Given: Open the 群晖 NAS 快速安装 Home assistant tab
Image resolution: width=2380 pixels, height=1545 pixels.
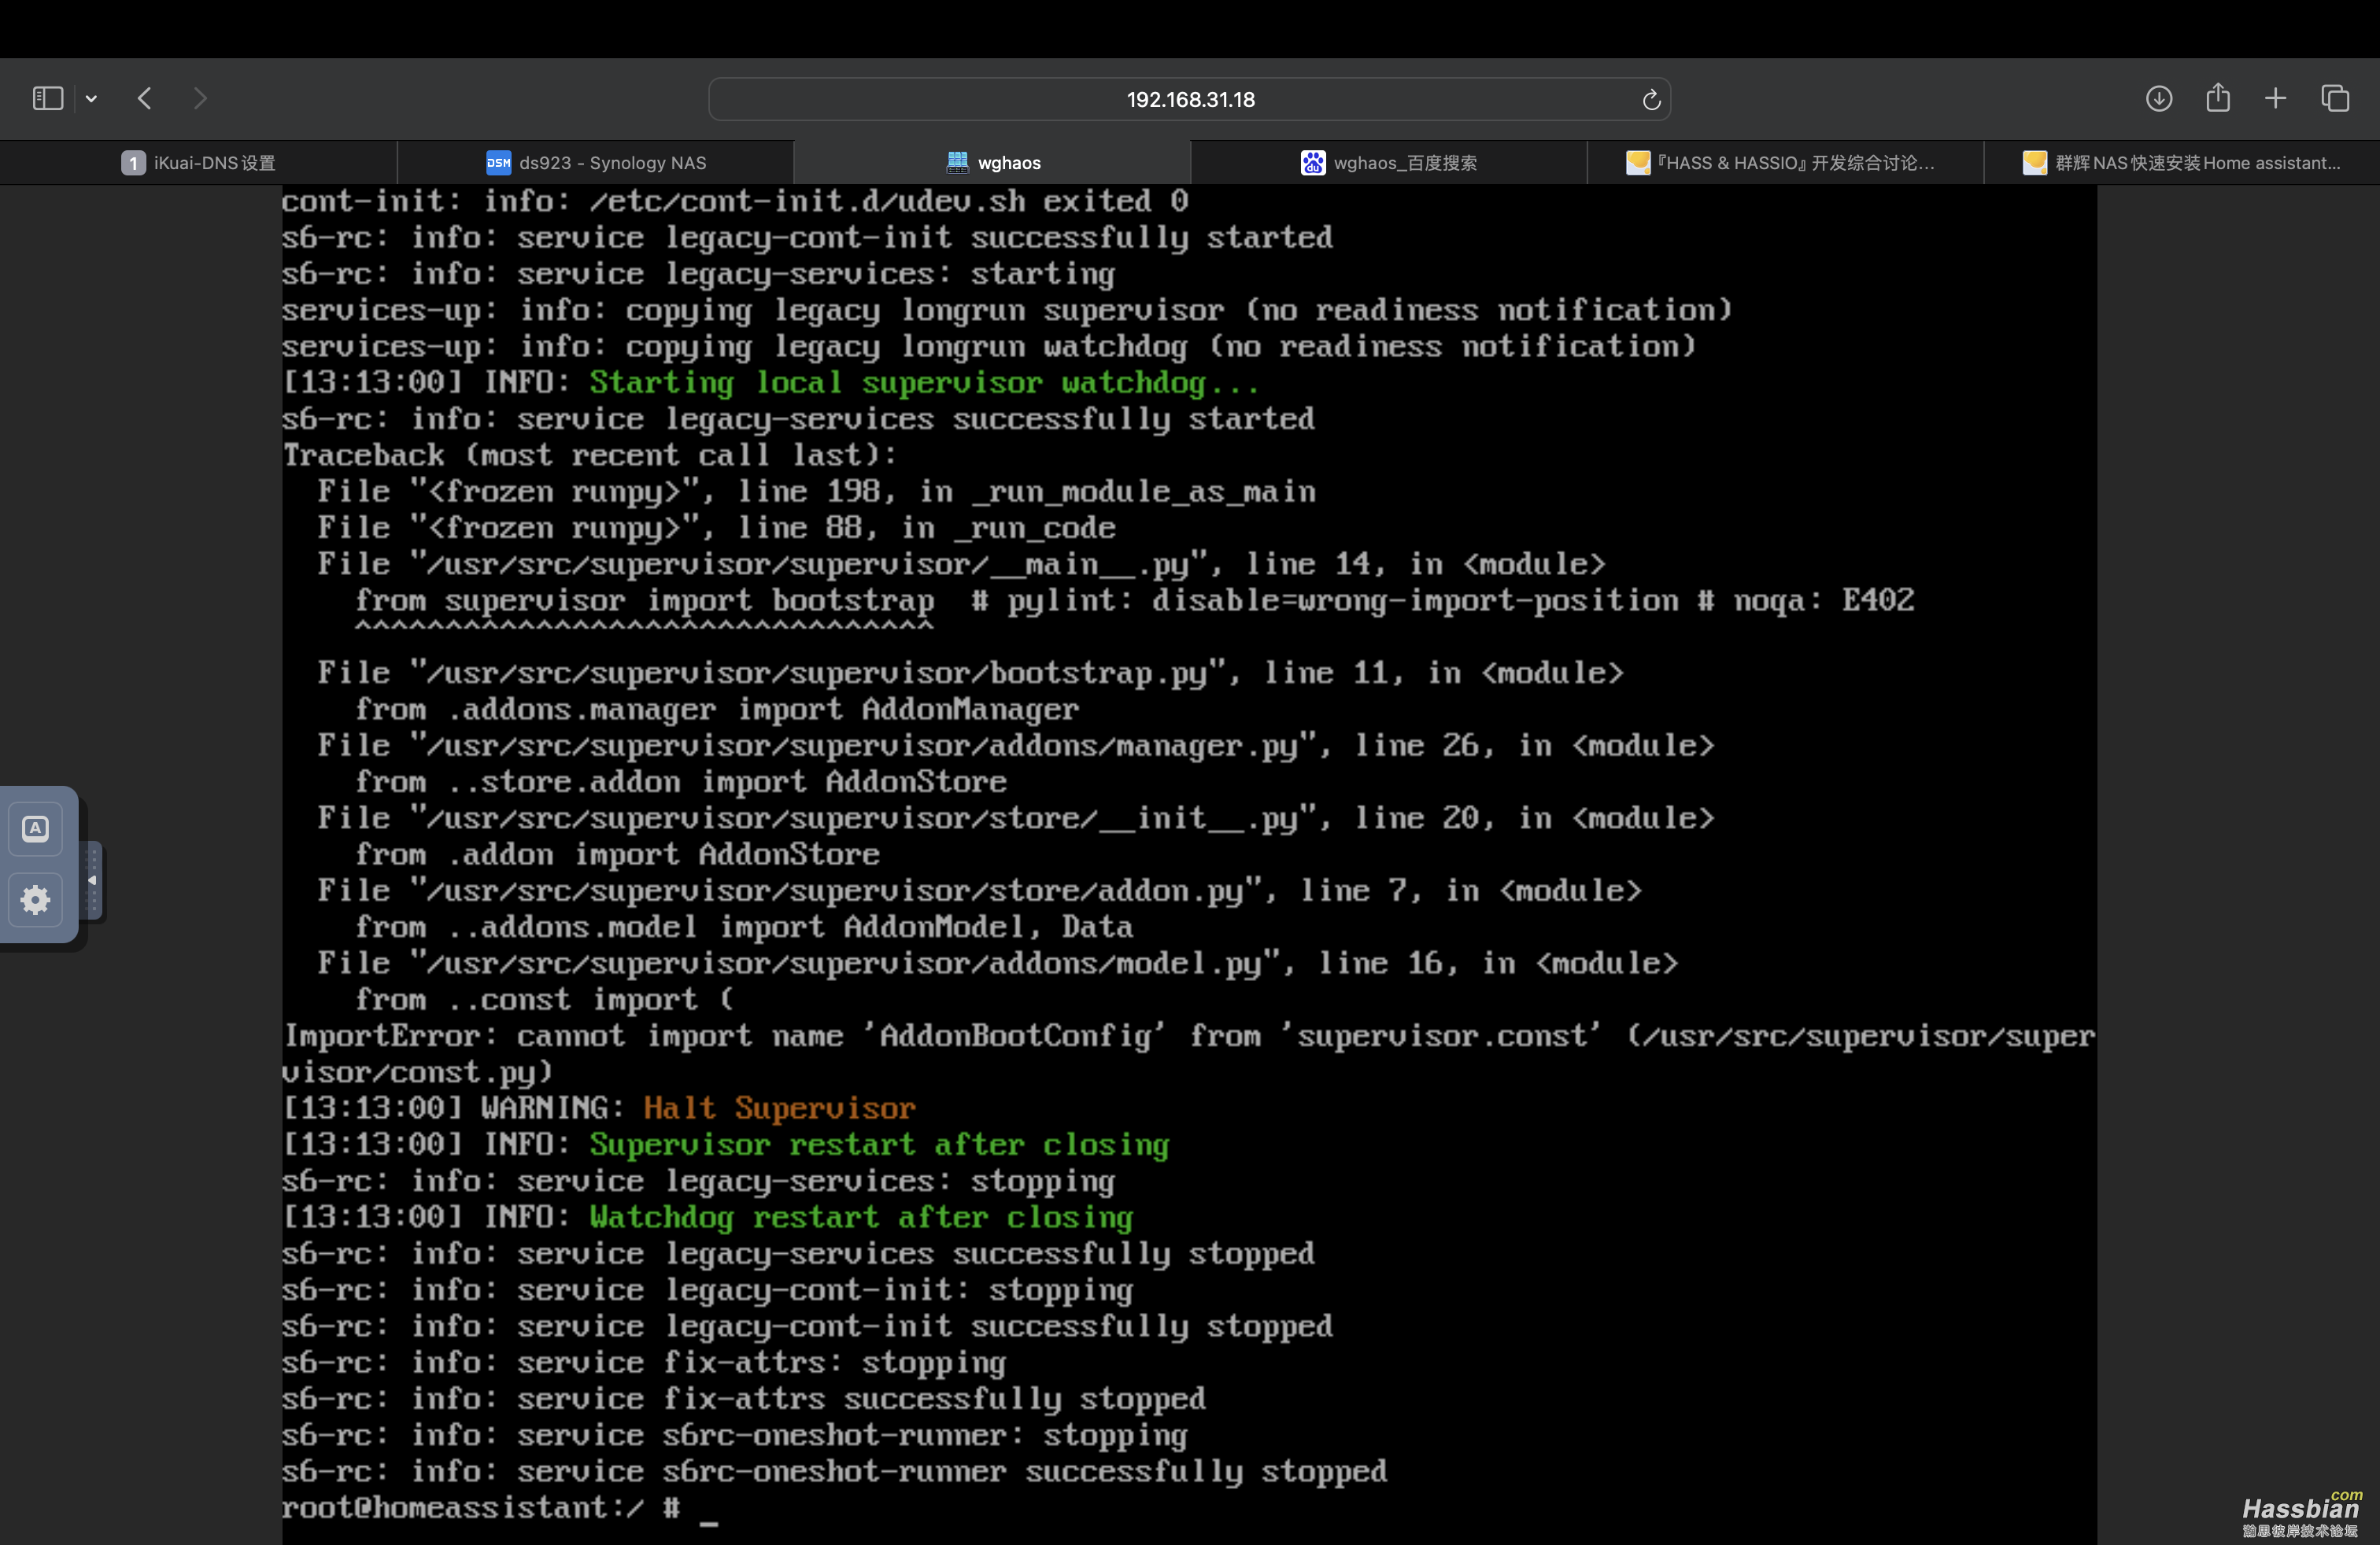Looking at the screenshot, I should point(2182,163).
